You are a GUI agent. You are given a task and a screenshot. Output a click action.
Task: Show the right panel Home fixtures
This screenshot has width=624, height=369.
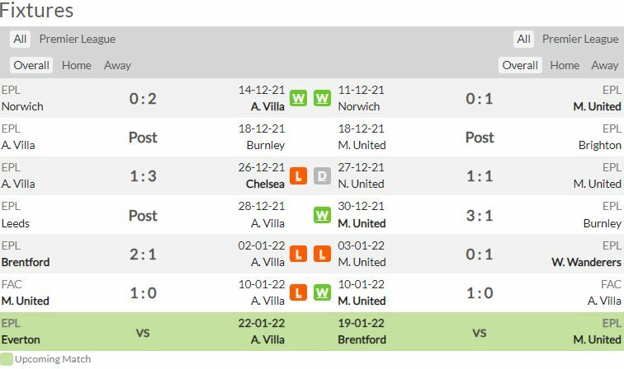point(565,65)
